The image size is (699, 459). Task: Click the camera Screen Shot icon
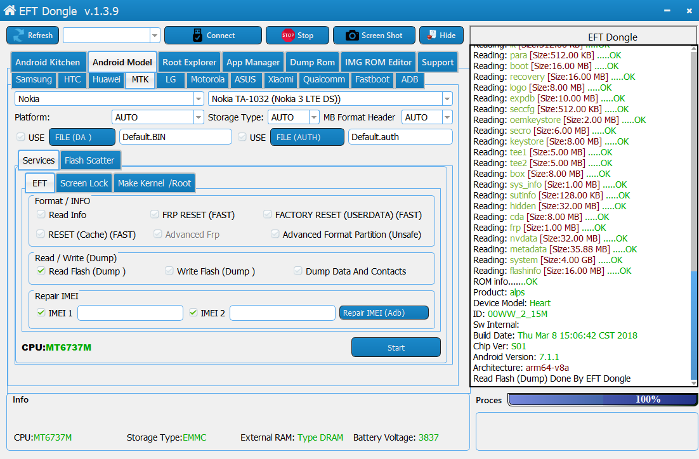(352, 36)
